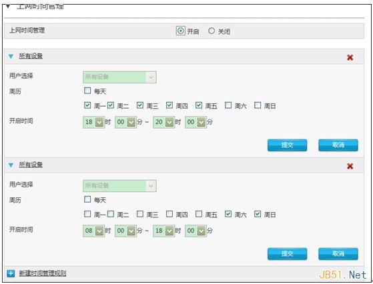Check 周四 in the second rule
373x284 pixels.
[169, 214]
